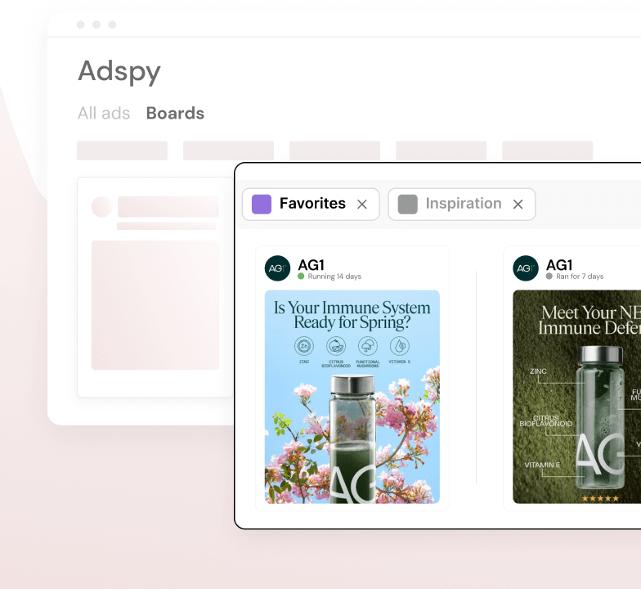Viewport: 641px width, 589px height.
Task: Click the gray Inspiration color swatch
Action: point(407,205)
